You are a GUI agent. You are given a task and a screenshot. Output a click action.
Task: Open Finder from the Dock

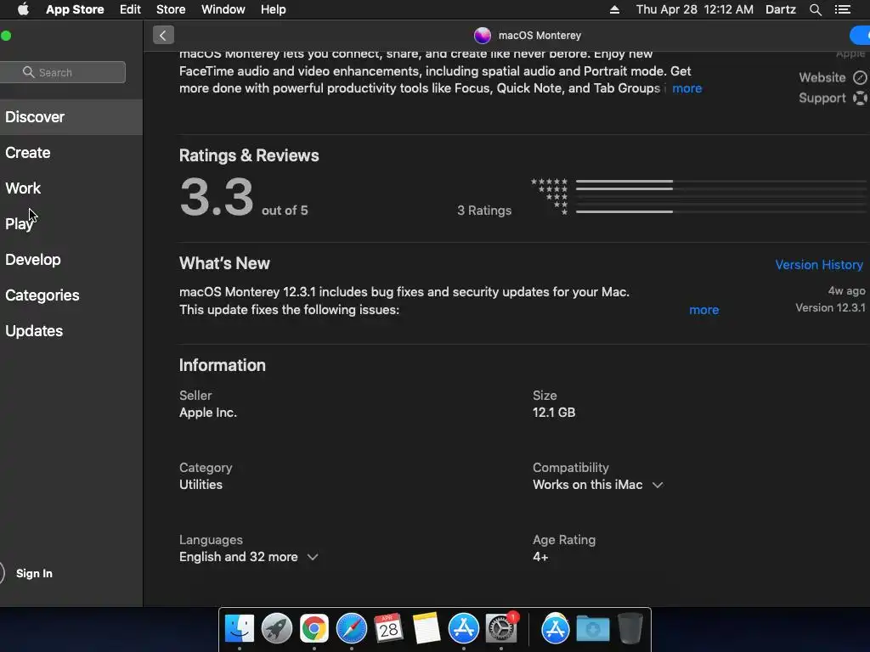coord(239,629)
